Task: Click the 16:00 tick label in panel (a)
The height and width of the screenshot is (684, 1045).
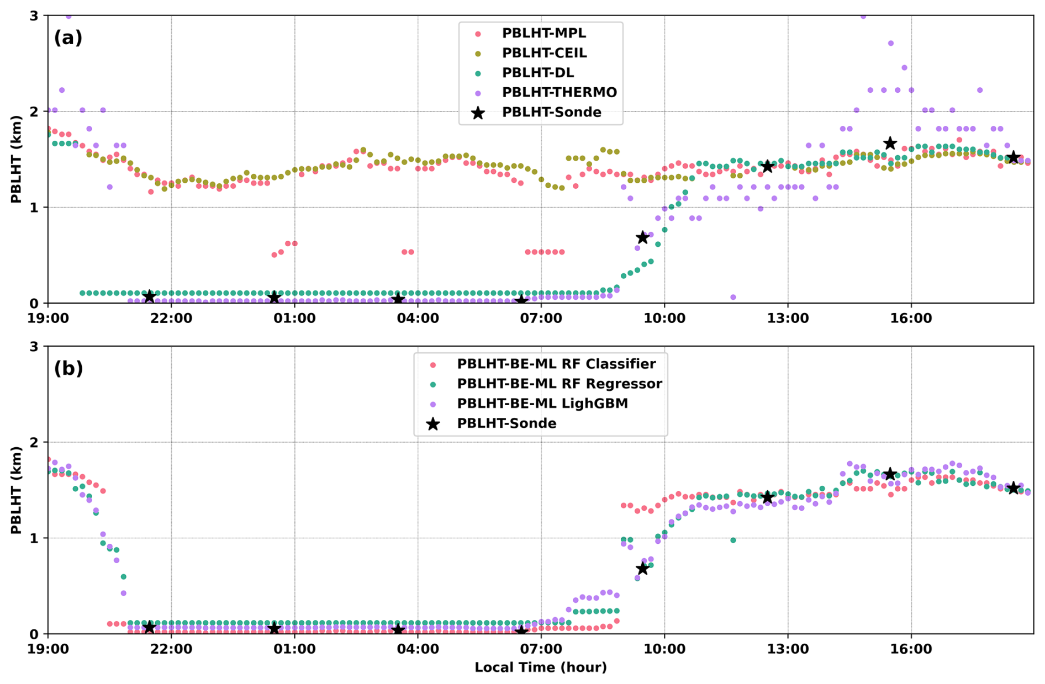Action: [x=911, y=319]
